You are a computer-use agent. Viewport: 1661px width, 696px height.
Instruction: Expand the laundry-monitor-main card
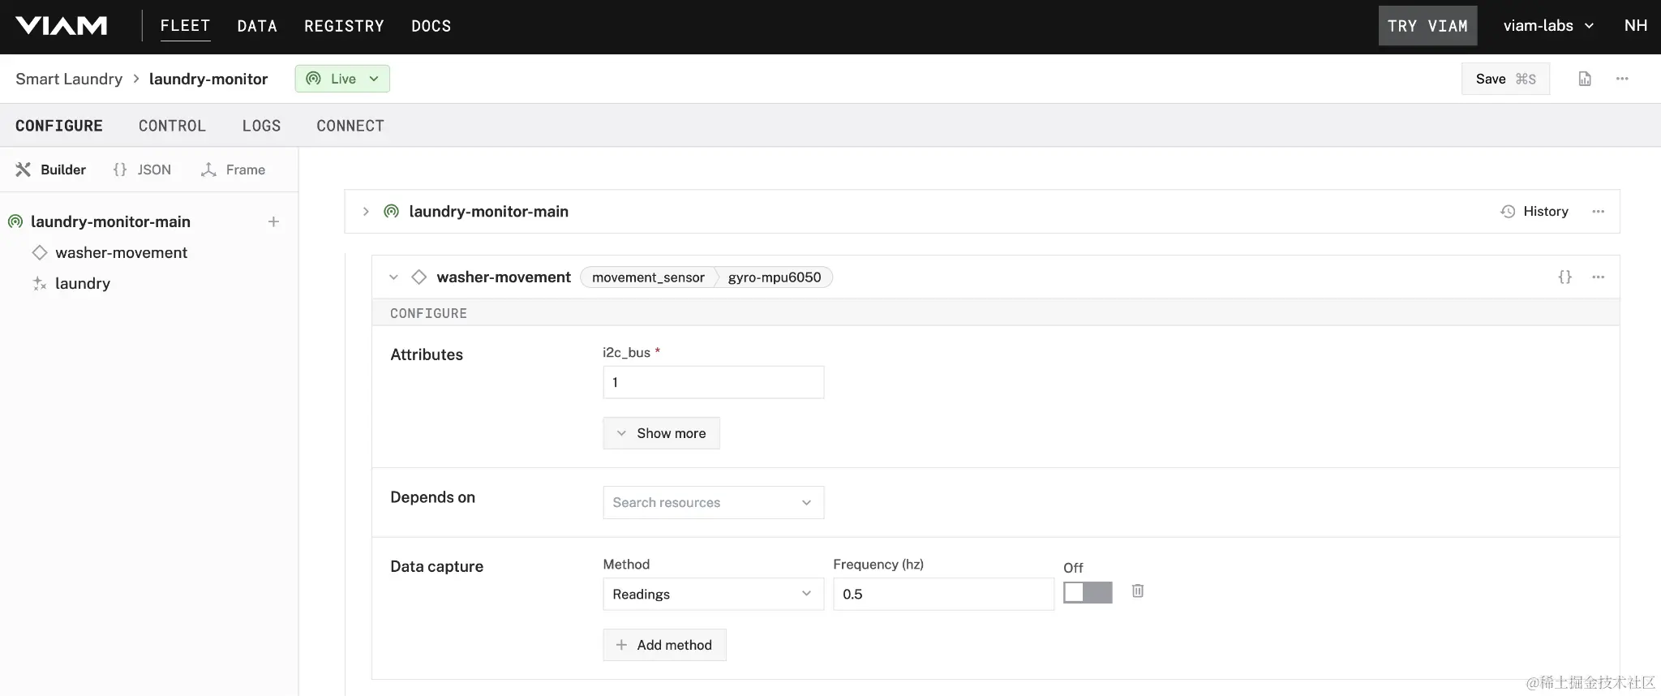click(366, 212)
